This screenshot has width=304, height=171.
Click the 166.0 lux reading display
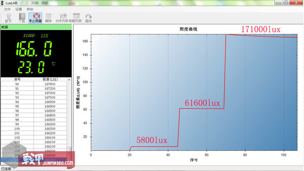tap(34, 49)
